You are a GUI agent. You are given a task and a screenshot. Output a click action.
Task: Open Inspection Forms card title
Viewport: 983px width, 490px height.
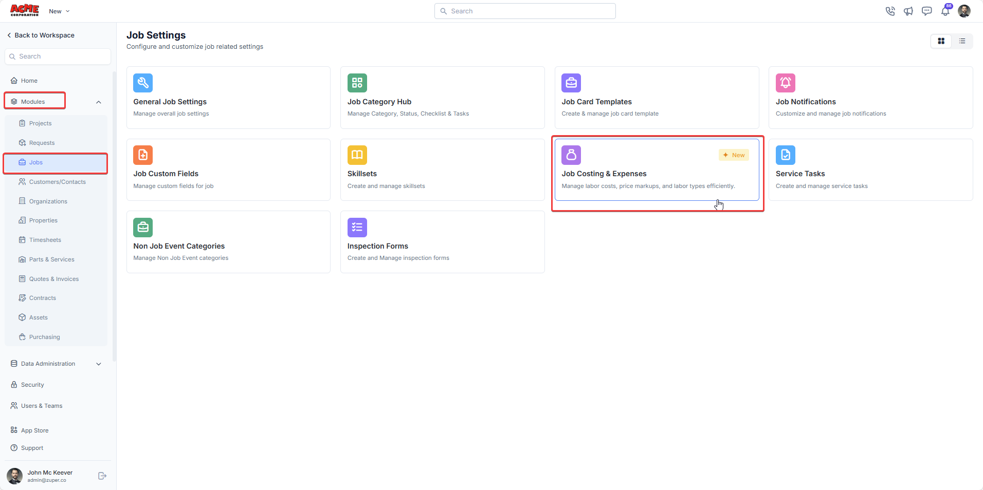click(x=378, y=246)
